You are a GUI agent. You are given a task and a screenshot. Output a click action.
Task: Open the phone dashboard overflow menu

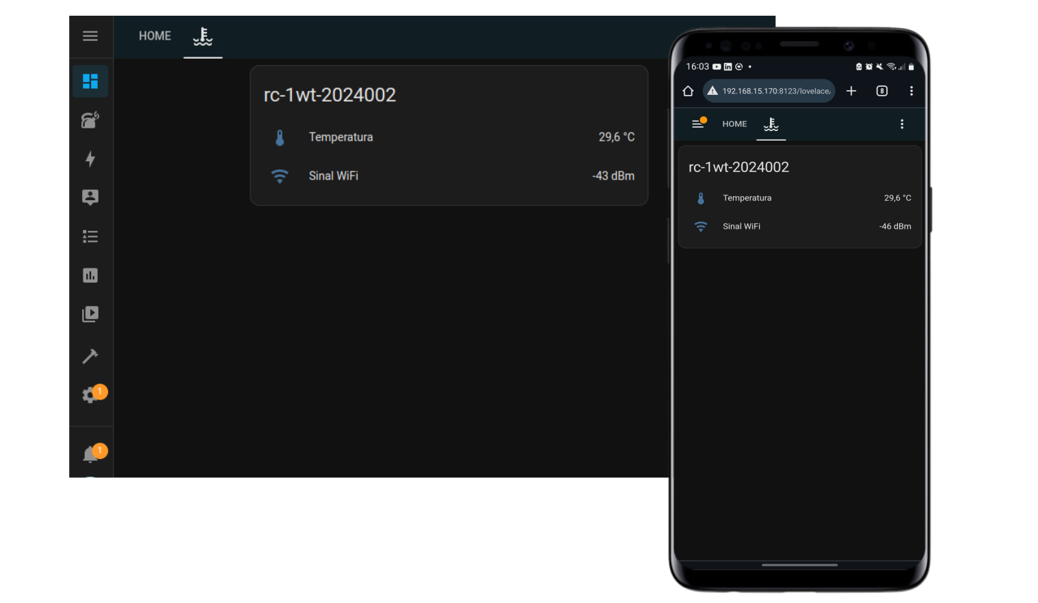[x=902, y=124]
